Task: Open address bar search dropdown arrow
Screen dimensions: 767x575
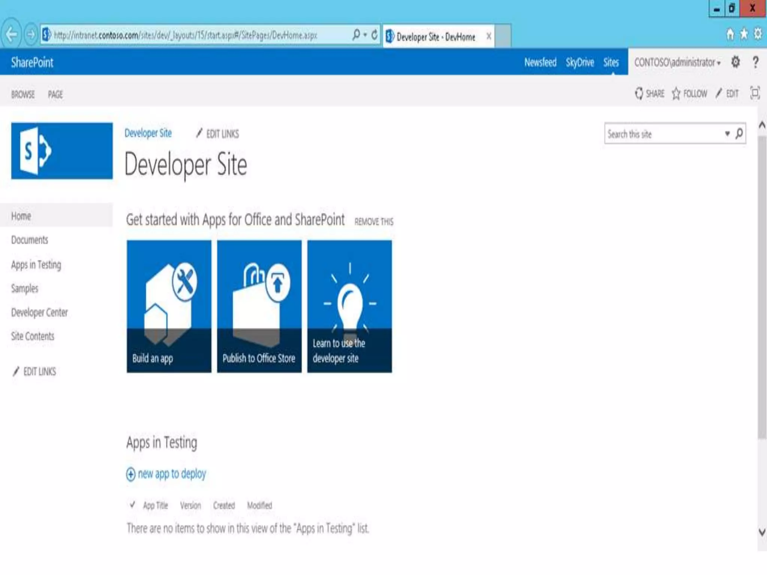Action: 365,35
